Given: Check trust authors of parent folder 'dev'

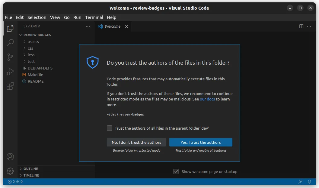Looking at the screenshot, I should coord(110,128).
